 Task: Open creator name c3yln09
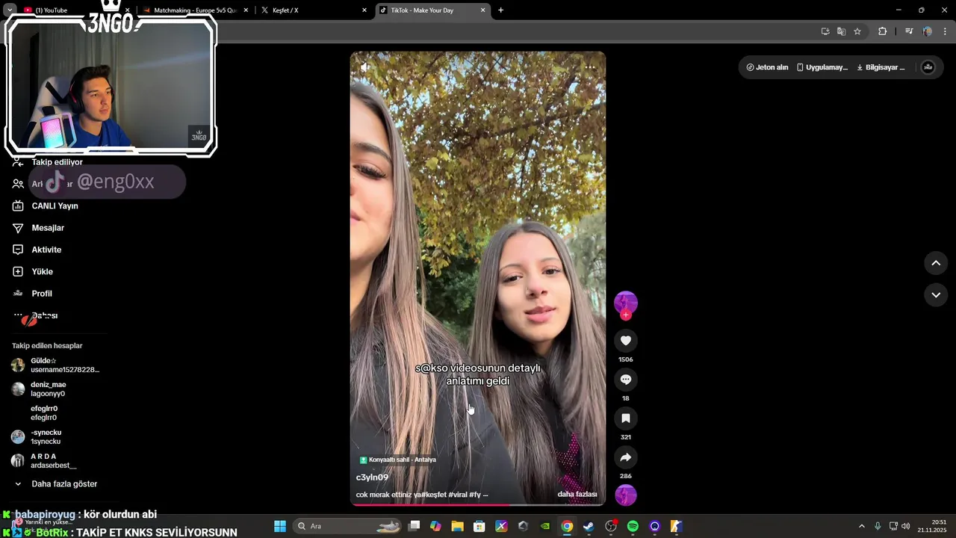(372, 477)
